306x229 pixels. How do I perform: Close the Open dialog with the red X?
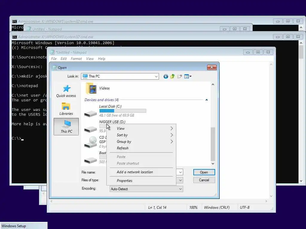(x=212, y=67)
